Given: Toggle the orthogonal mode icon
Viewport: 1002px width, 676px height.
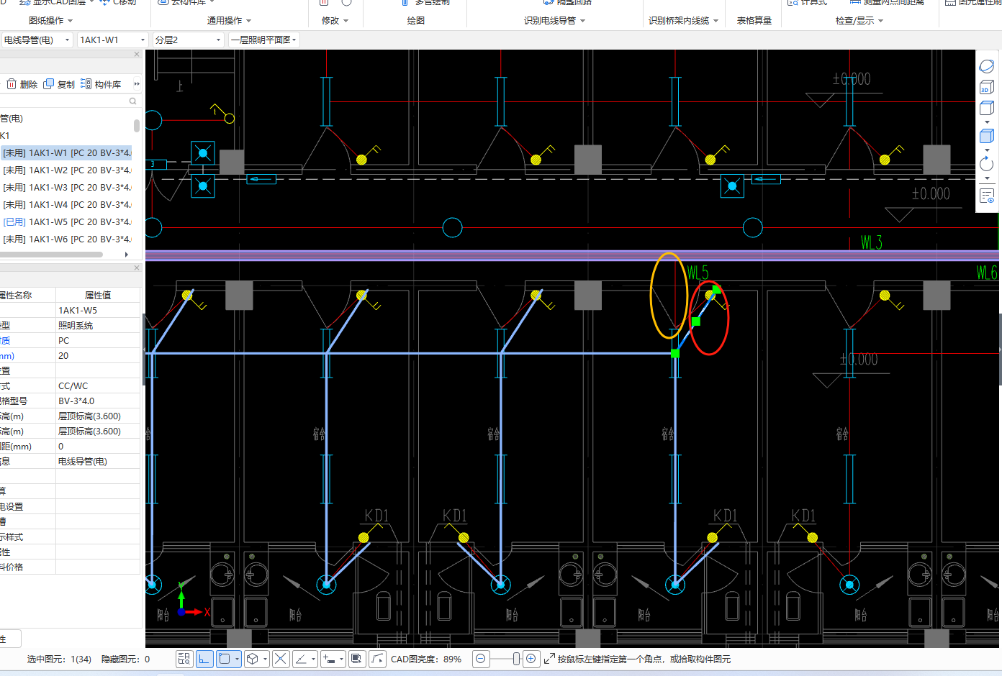Looking at the screenshot, I should [204, 659].
